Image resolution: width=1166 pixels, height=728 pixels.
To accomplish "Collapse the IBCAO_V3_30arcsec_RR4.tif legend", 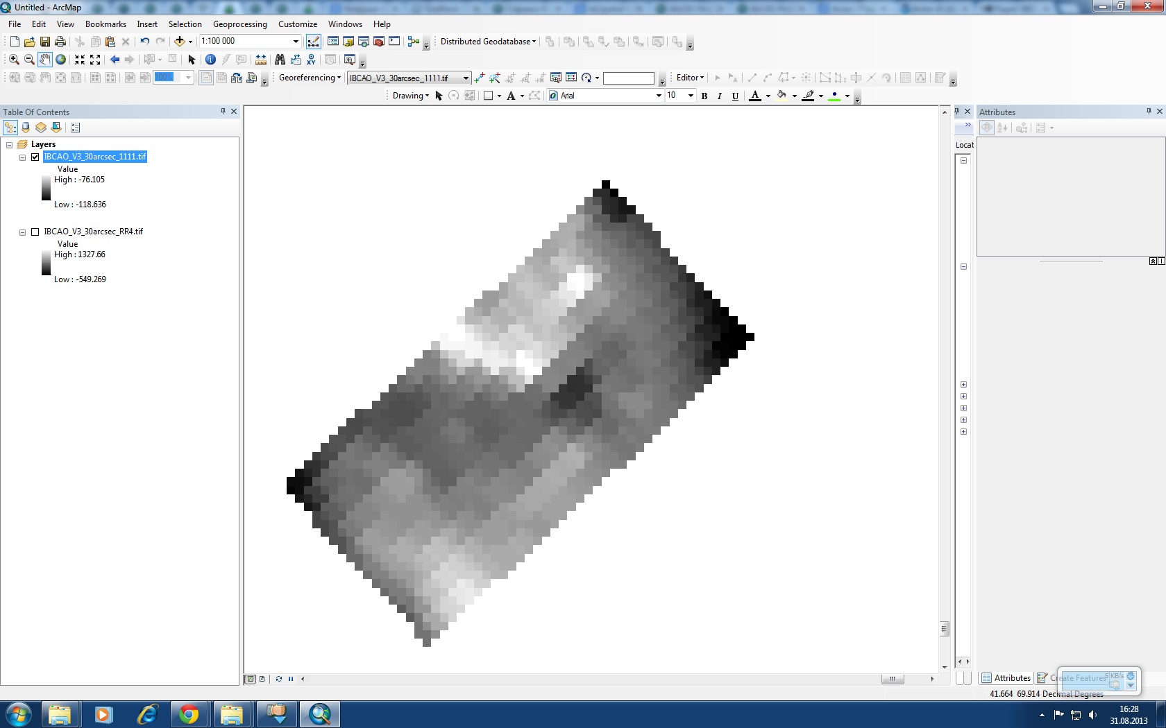I will coord(22,232).
